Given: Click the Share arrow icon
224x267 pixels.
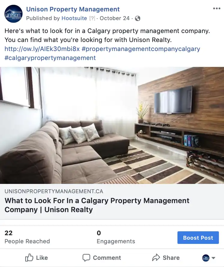Looking at the screenshot, I should (x=156, y=257).
